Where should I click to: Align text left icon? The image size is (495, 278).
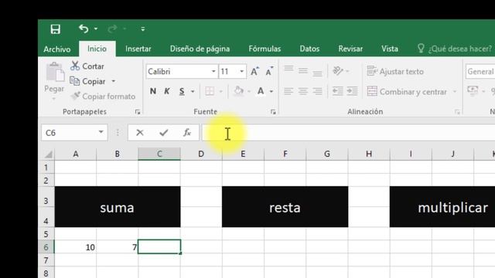pyautogui.click(x=288, y=91)
